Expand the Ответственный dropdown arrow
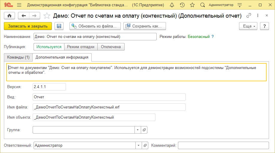This screenshot has height=153, width=275. click(x=139, y=145)
